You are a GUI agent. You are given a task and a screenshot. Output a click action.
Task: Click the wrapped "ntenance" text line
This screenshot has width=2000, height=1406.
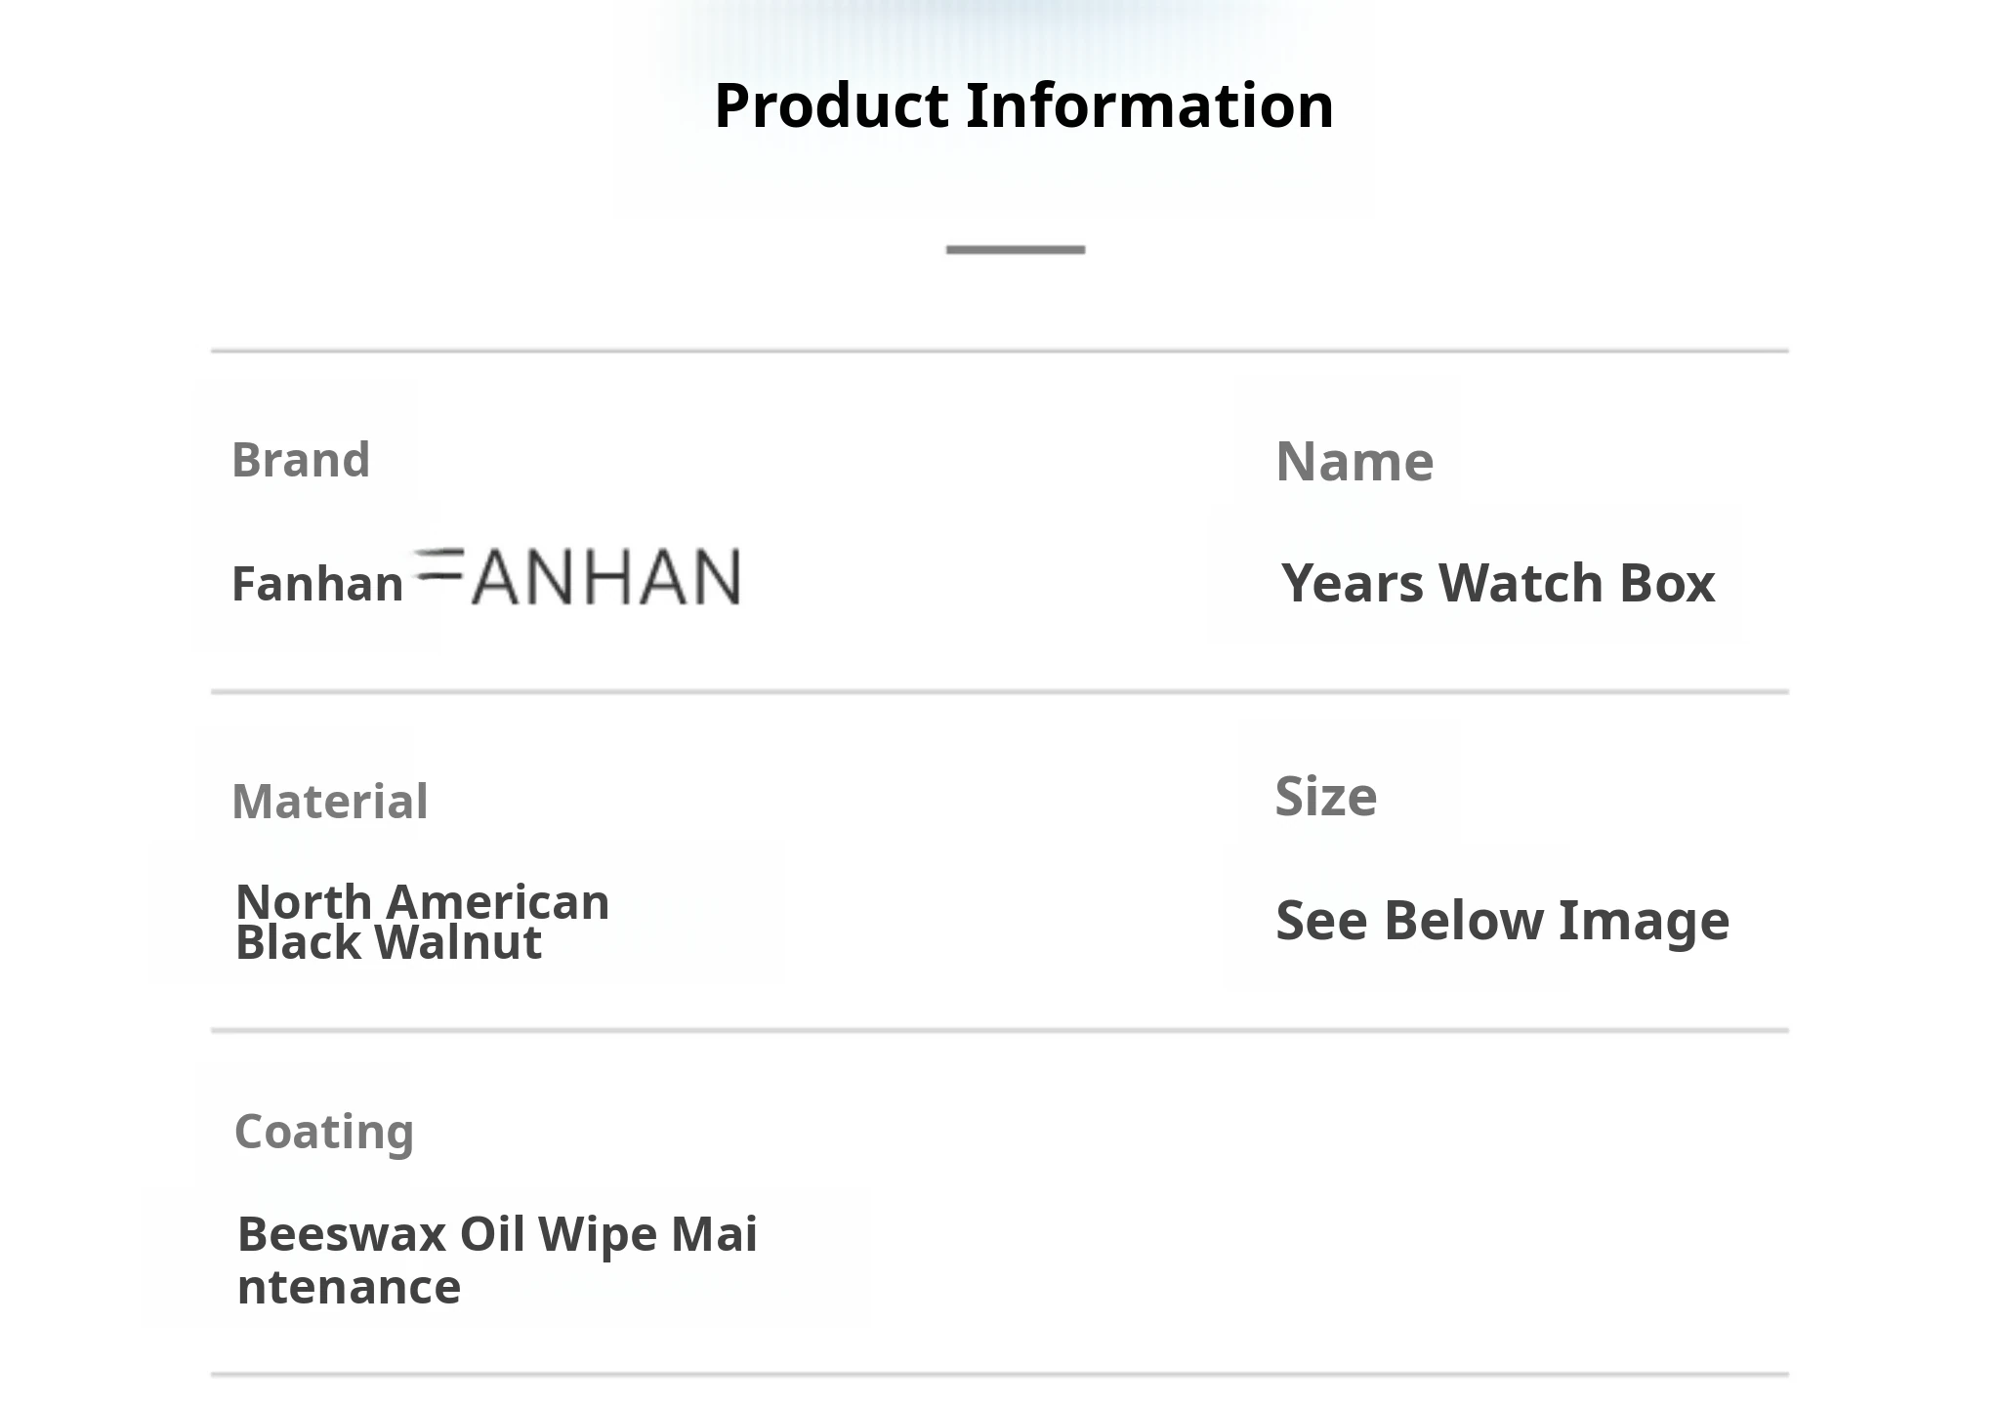(349, 1287)
